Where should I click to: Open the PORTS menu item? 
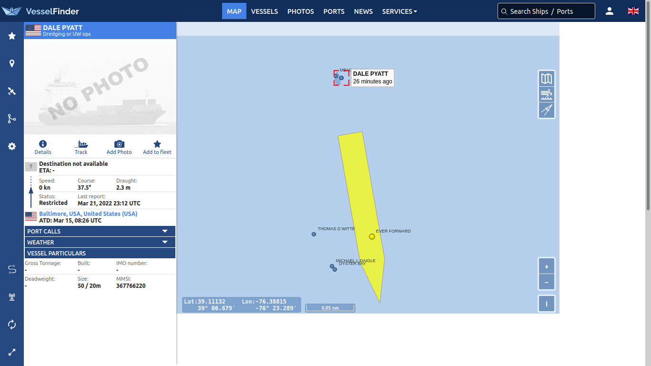(x=334, y=11)
